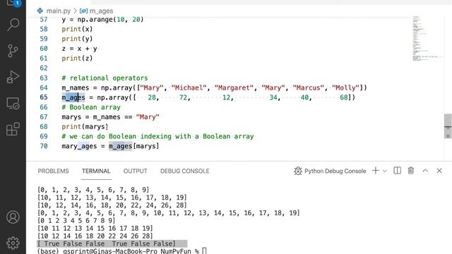Open the Search view in activity bar
The height and width of the screenshot is (254, 452).
pyautogui.click(x=13, y=25)
